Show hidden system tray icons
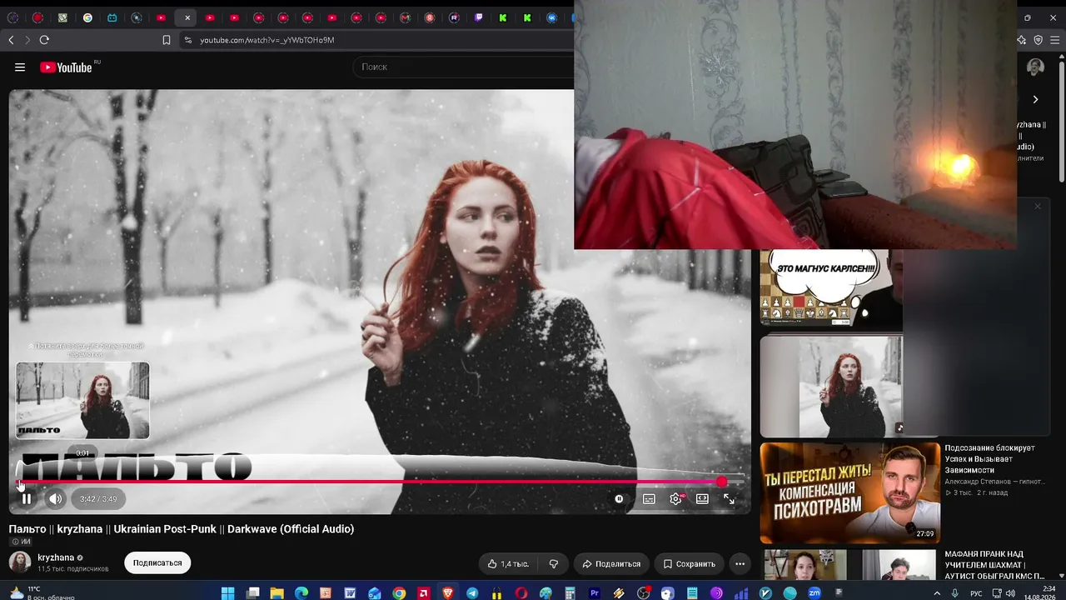This screenshot has width=1066, height=600. (x=937, y=593)
